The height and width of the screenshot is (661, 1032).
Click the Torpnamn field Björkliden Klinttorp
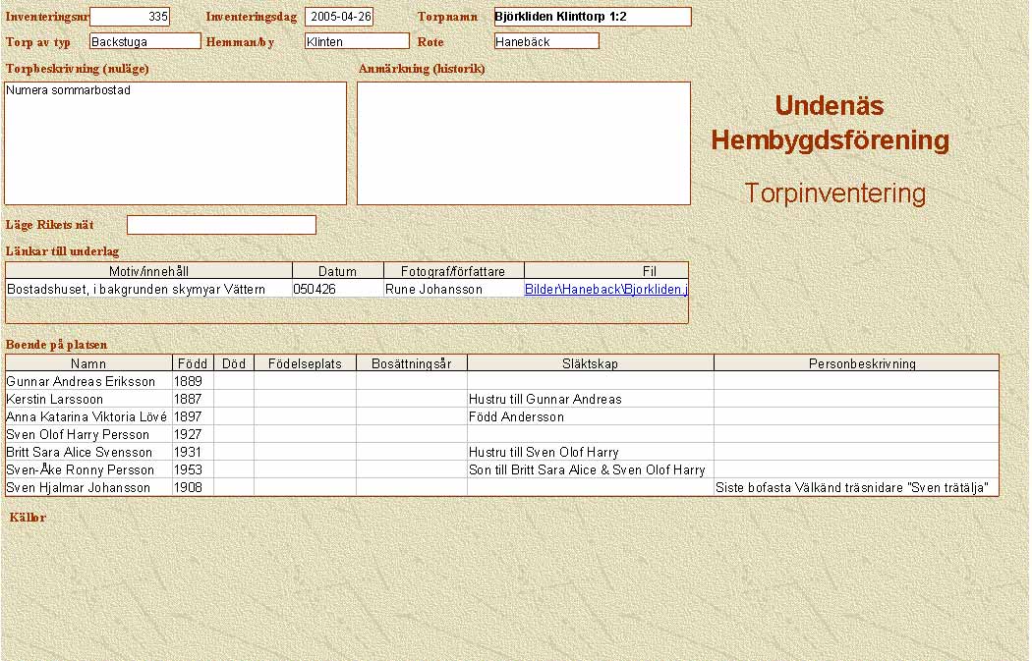pyautogui.click(x=592, y=17)
